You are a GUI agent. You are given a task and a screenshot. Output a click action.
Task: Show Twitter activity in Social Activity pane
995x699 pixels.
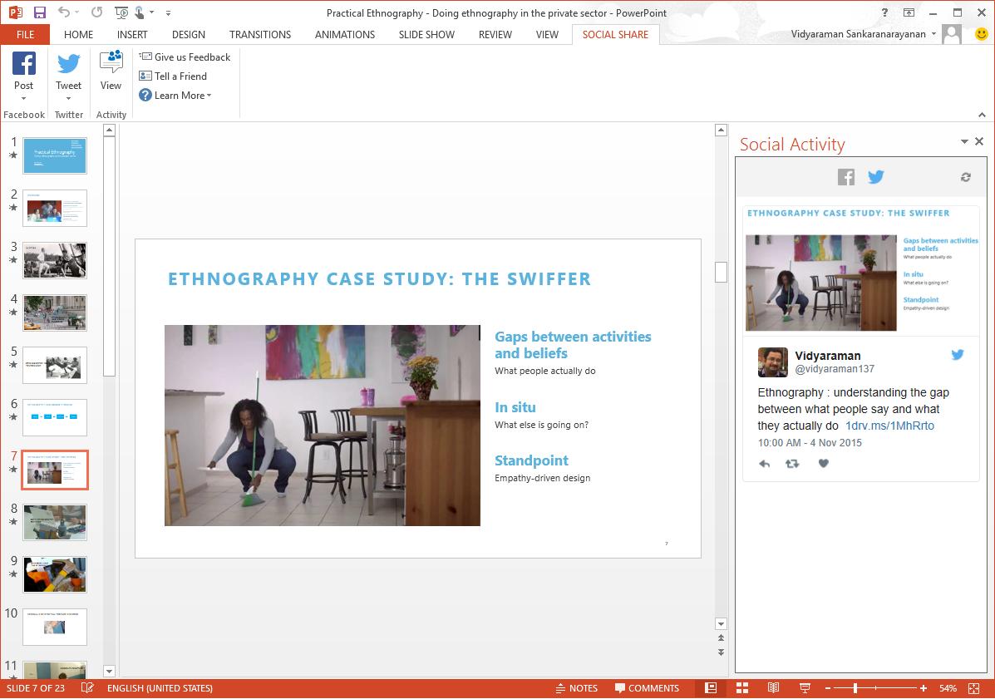[x=876, y=177]
